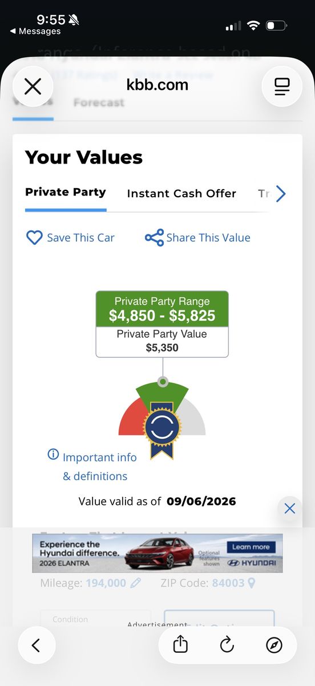Open the iOS share sheet icon
Screen dimensions: 315x686
pyautogui.click(x=180, y=645)
